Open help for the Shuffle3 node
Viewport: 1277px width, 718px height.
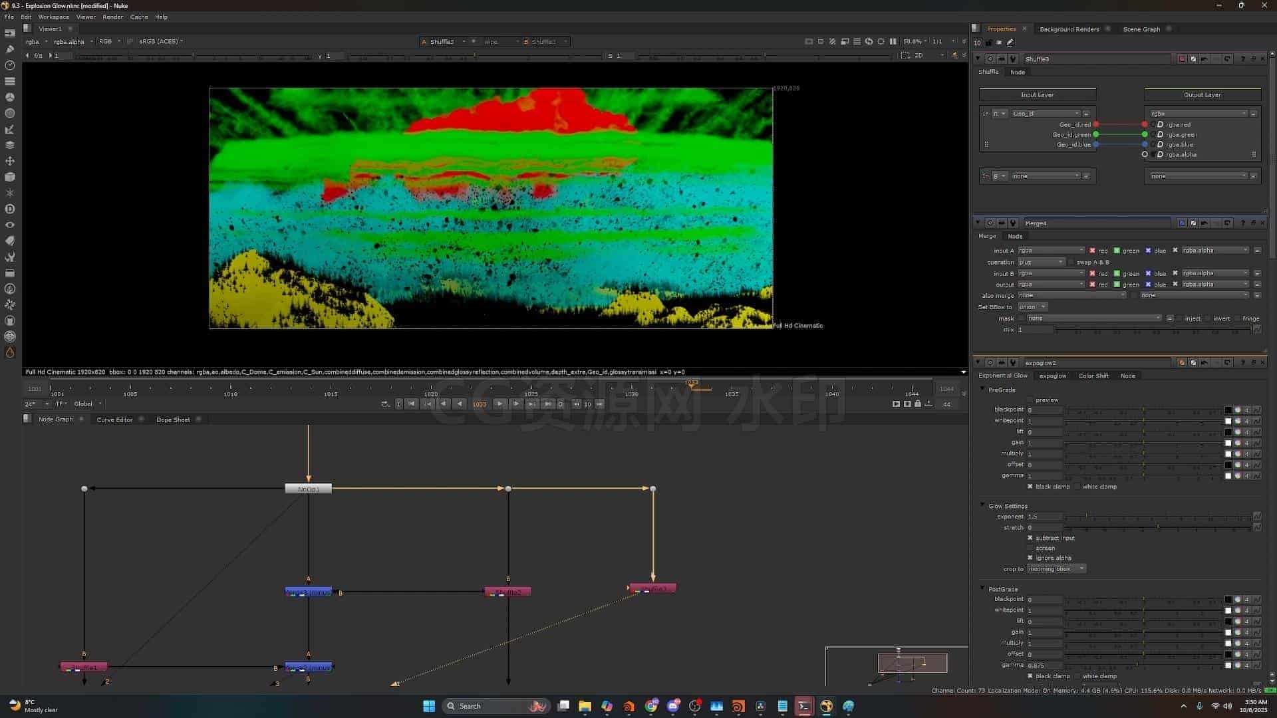pyautogui.click(x=1242, y=59)
